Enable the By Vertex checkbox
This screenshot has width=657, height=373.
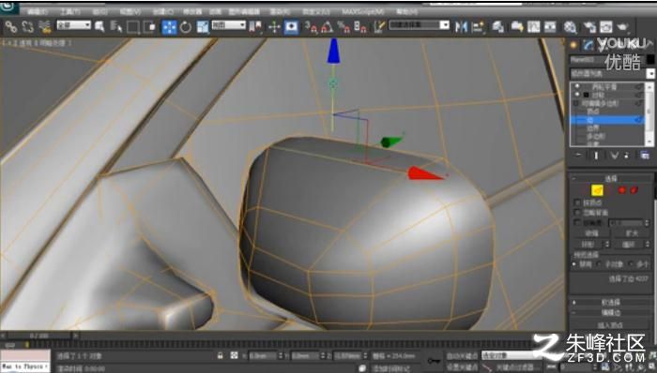click(x=578, y=202)
